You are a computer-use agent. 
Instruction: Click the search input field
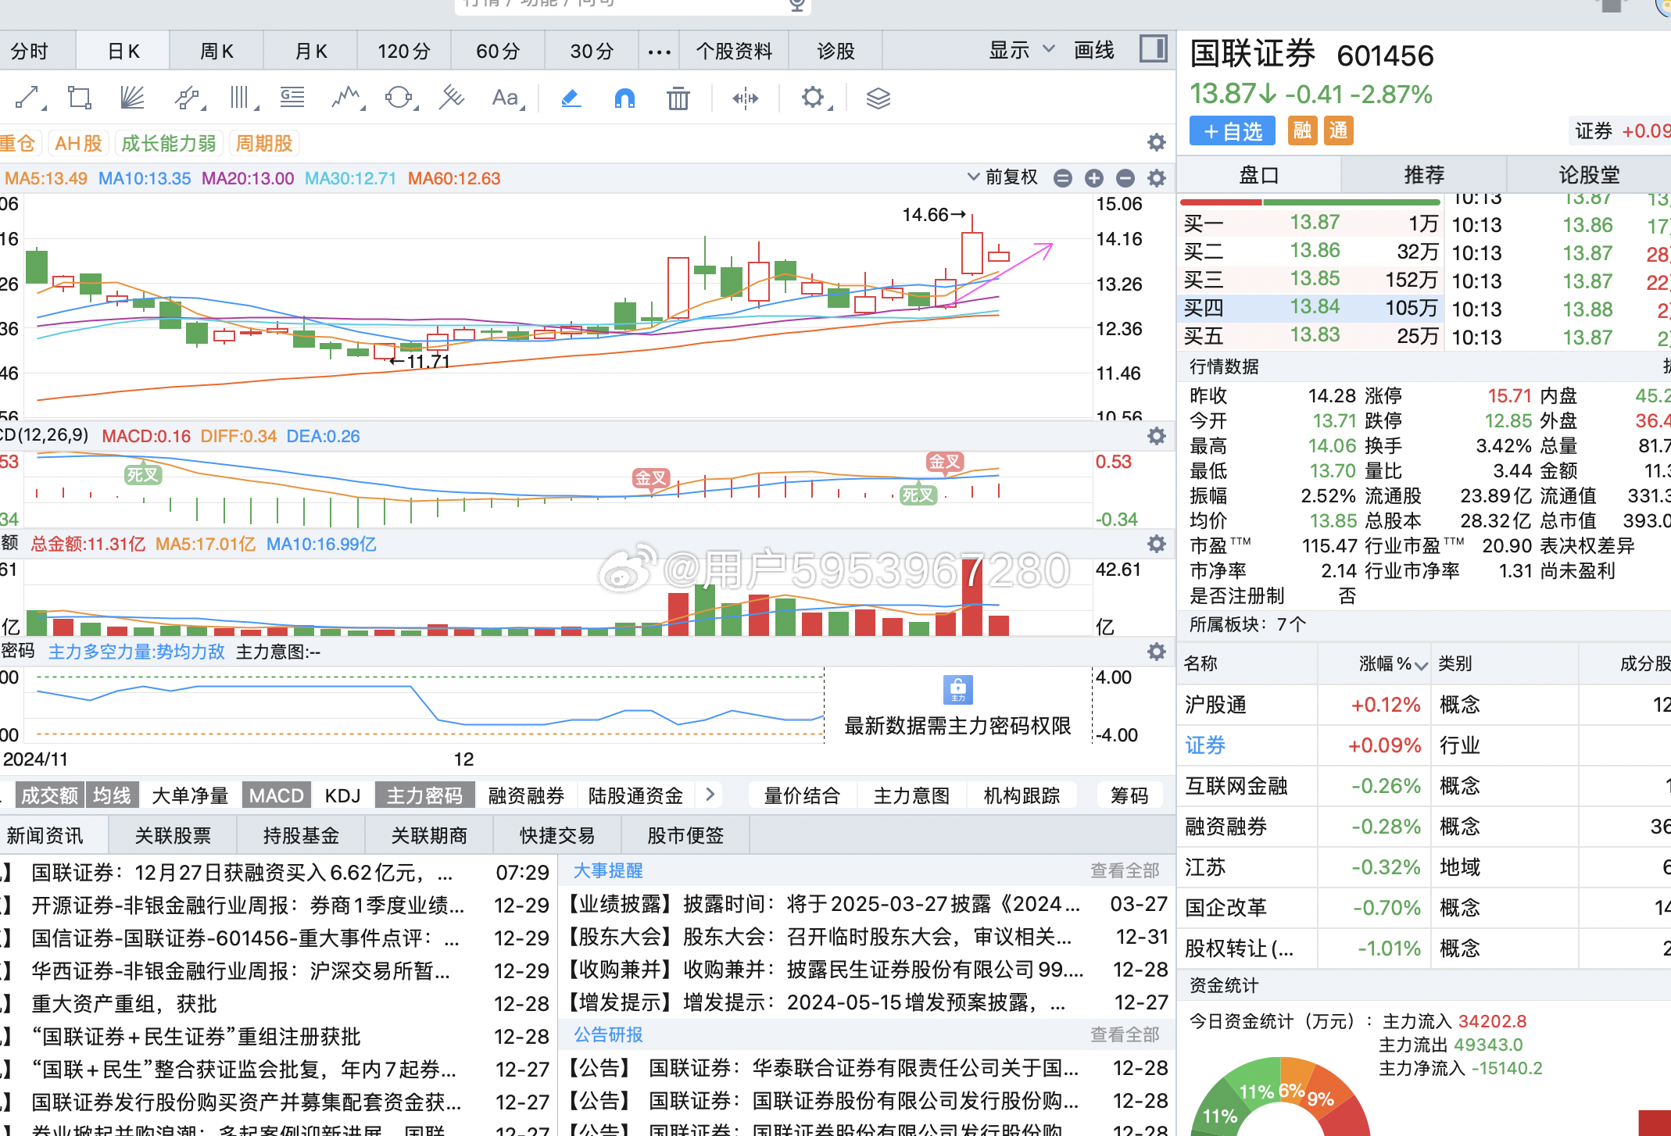point(633,6)
